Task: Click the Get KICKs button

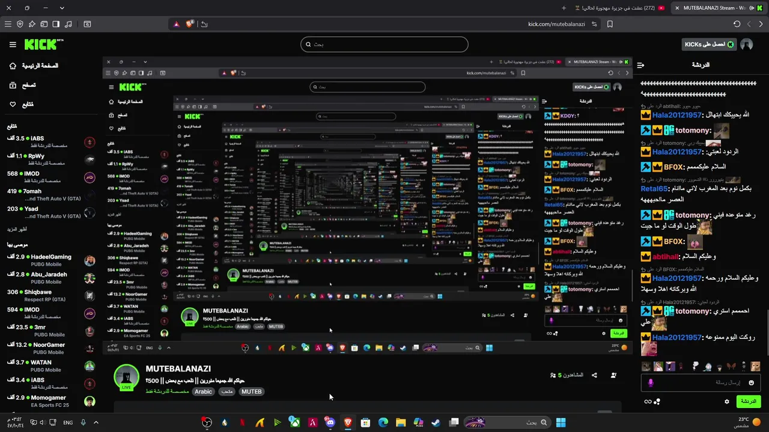Action: coord(710,44)
